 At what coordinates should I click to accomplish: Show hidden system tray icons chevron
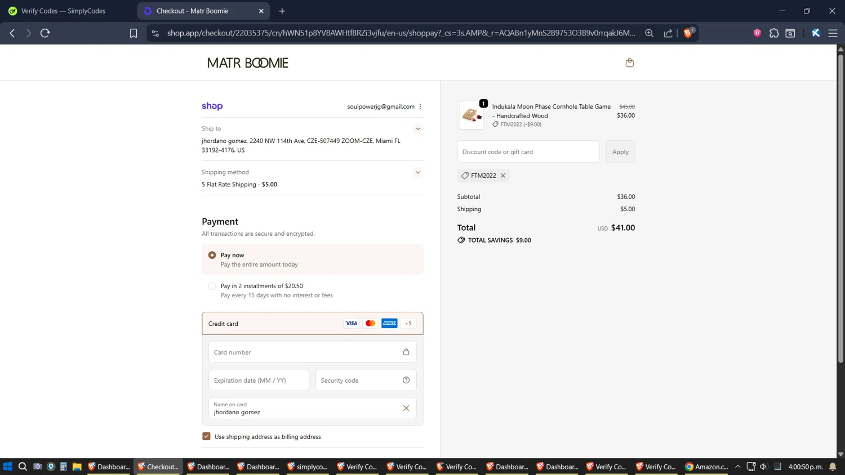pos(737,467)
